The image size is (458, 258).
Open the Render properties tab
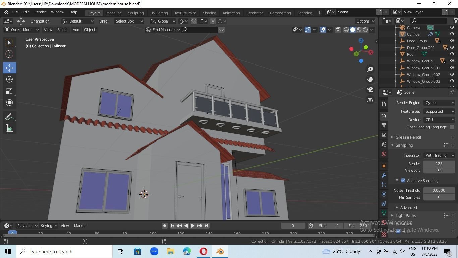[x=384, y=116]
